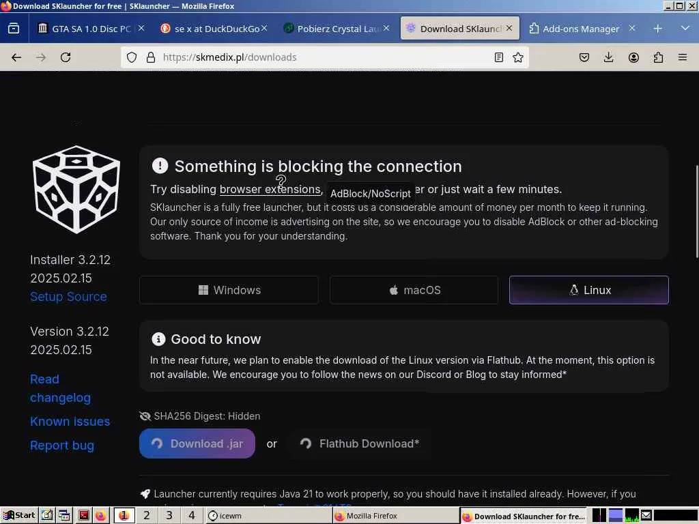Select the macOS platform button

[x=414, y=290]
